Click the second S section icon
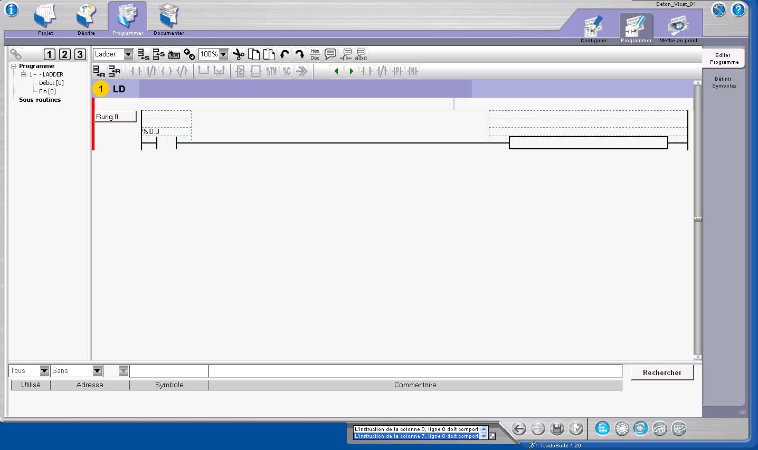 click(x=158, y=54)
